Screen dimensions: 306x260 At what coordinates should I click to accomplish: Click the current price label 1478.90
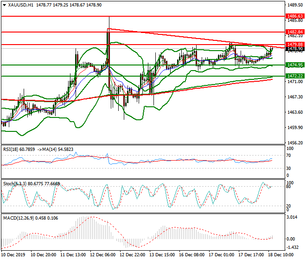point(295,49)
